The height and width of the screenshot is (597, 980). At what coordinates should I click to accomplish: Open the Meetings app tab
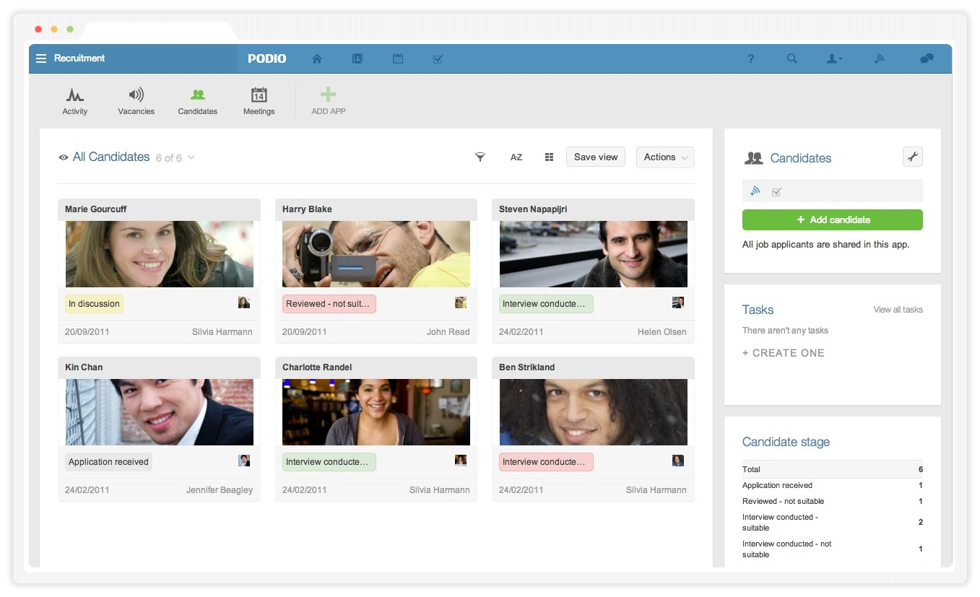tap(259, 101)
